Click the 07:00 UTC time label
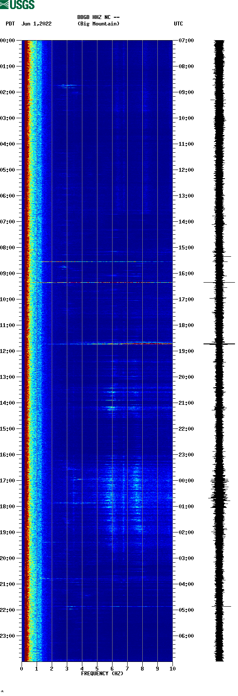This screenshot has width=238, height=696. (x=186, y=41)
